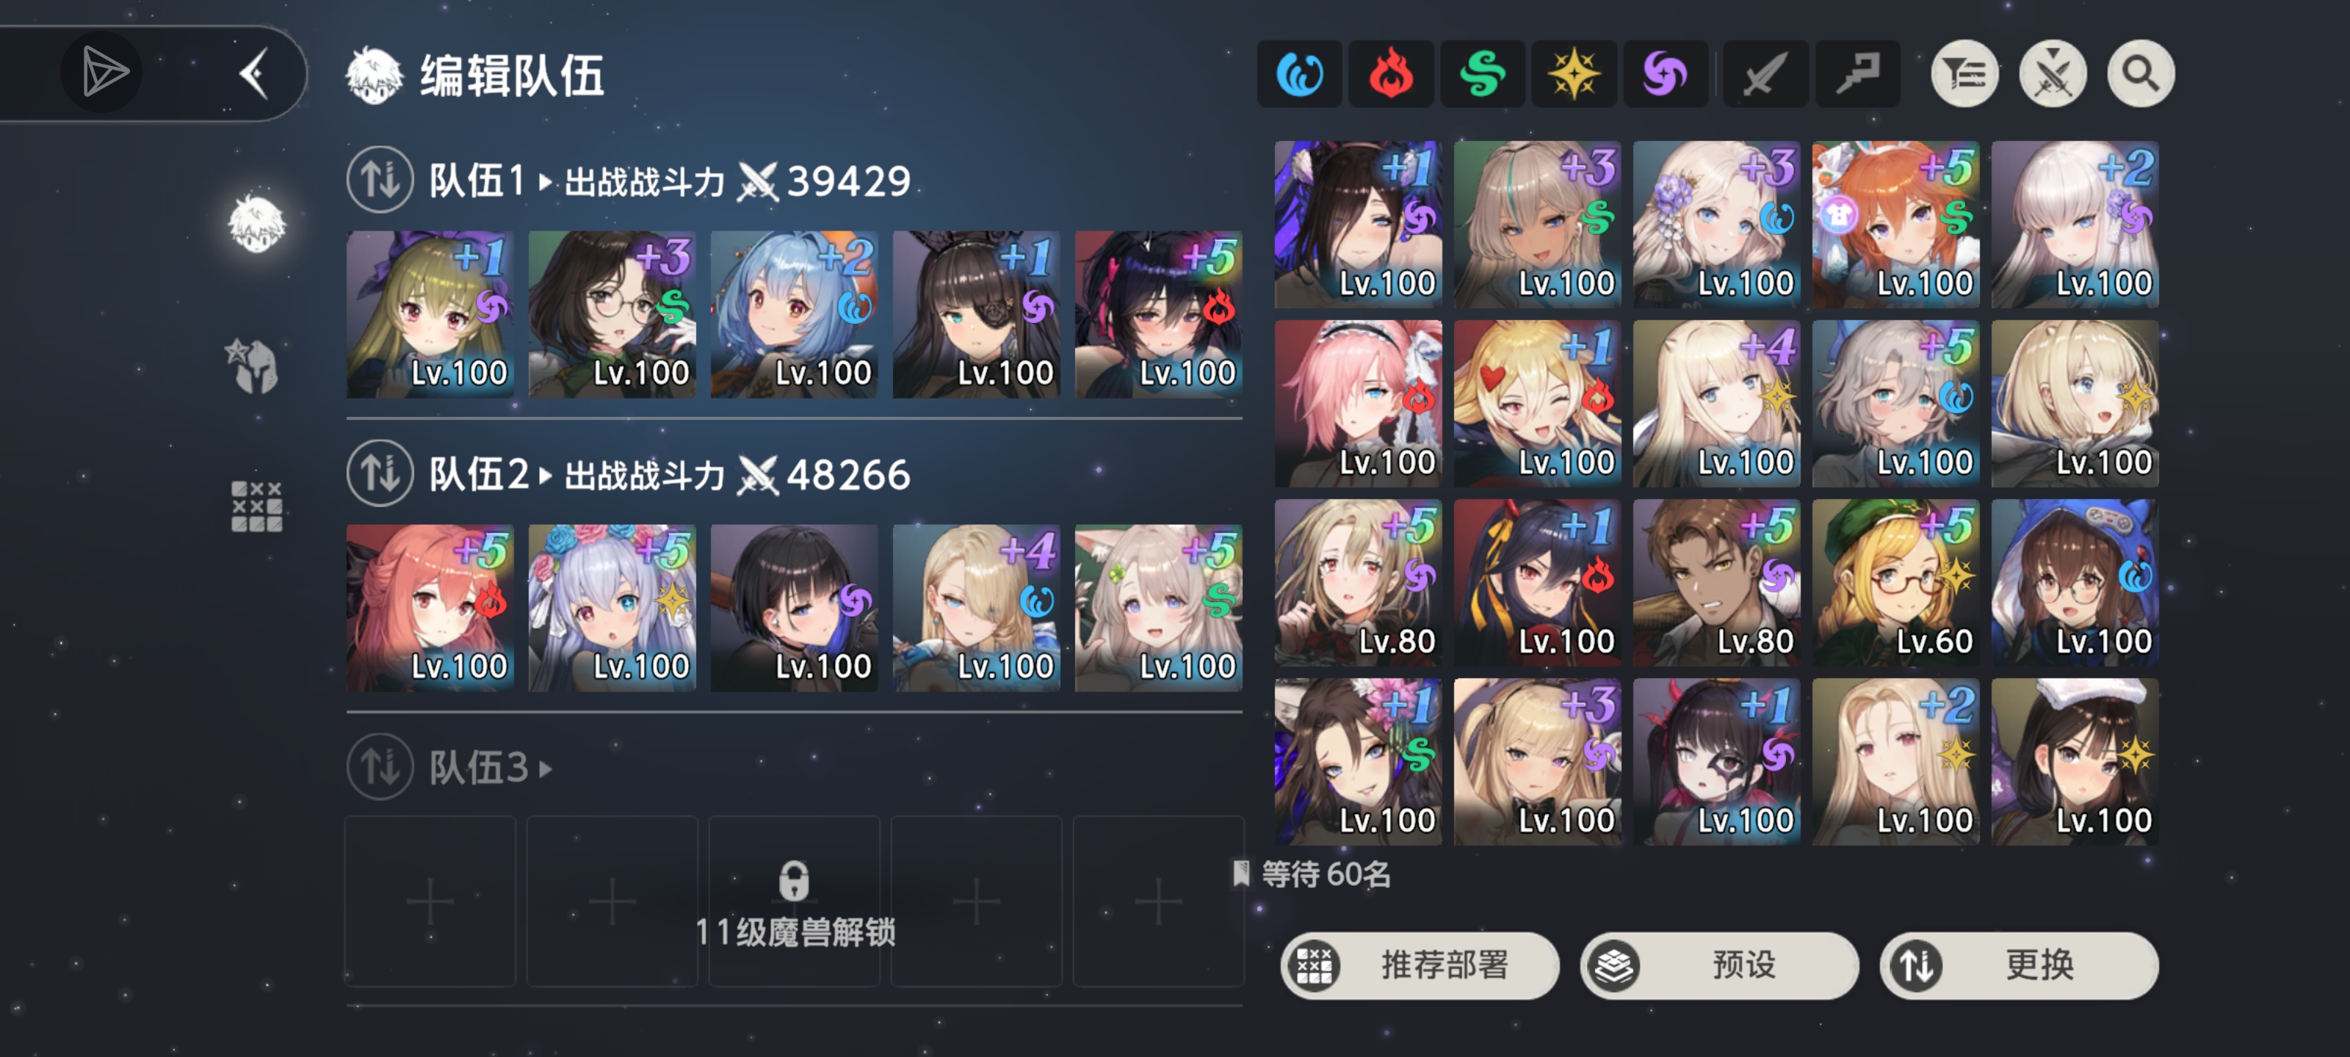Click the play triangle icon top-left

point(102,72)
